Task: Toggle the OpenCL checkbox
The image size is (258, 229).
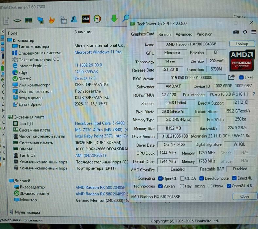Action: click(x=160, y=179)
